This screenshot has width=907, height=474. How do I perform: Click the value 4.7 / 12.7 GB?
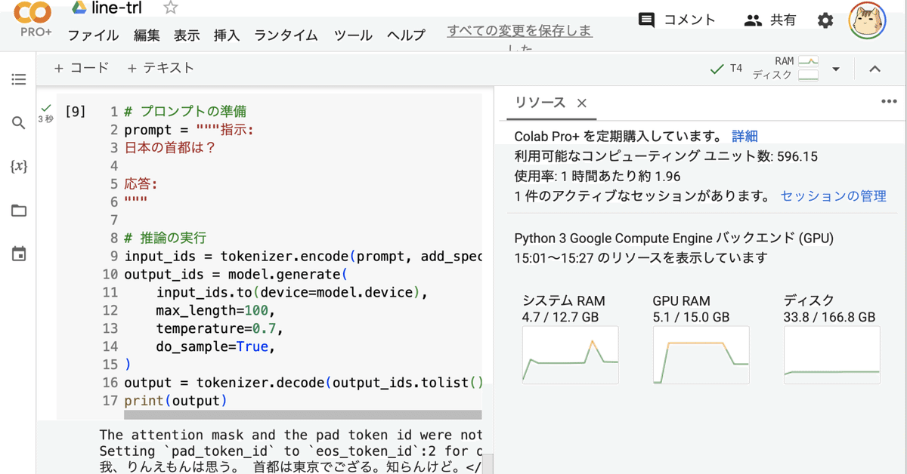(560, 317)
